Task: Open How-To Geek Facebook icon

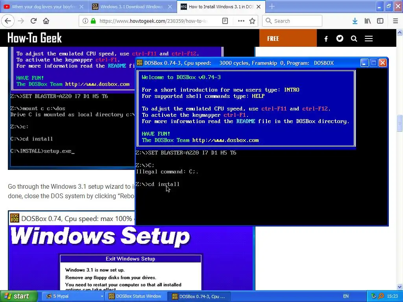Action: click(326, 39)
